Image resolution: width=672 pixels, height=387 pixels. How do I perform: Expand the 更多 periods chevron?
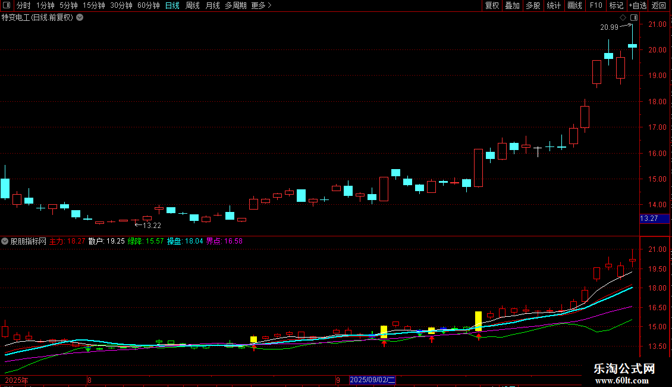[x=269, y=5]
